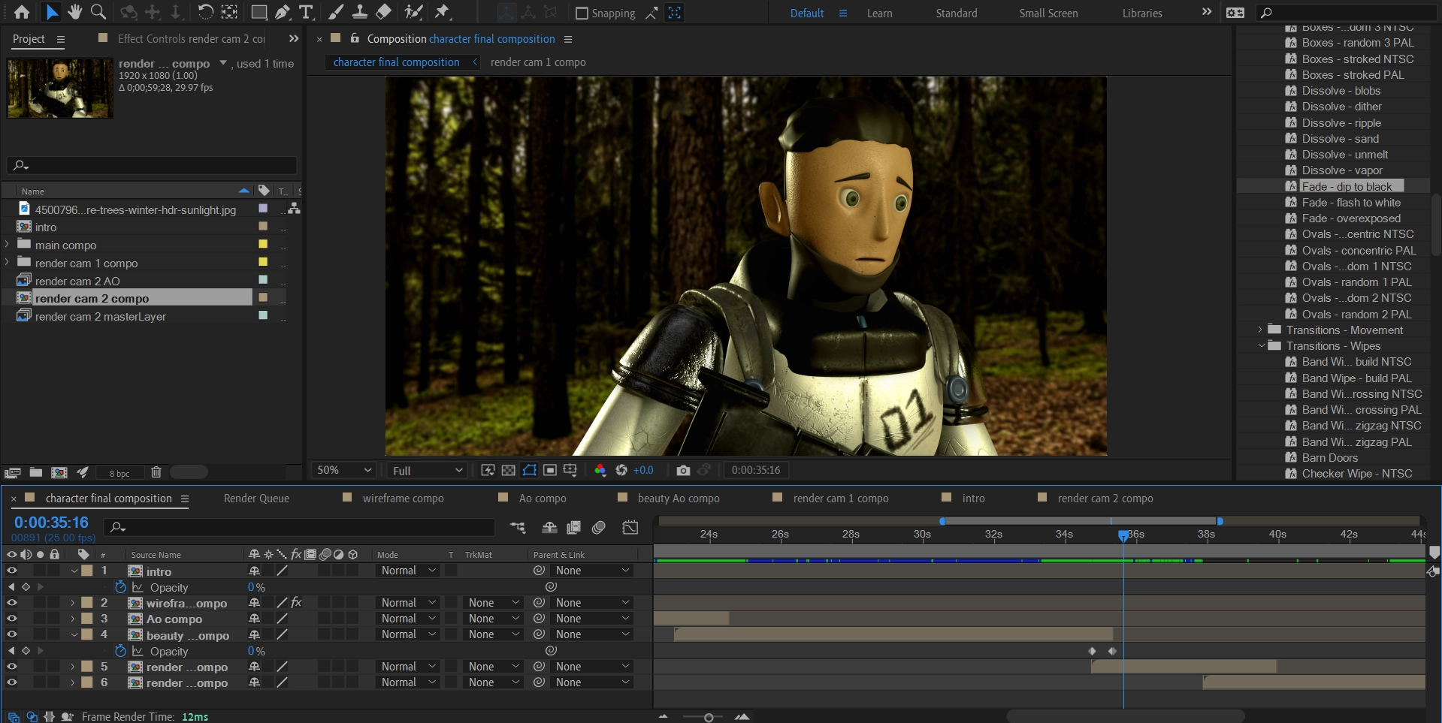Select the Type tool

tap(306, 12)
